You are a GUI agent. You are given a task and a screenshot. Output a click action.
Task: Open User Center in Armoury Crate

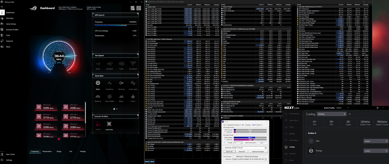(10, 154)
